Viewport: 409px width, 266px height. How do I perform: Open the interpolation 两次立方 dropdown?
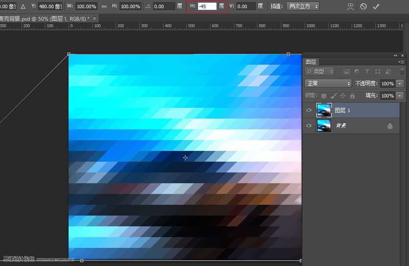pos(303,6)
